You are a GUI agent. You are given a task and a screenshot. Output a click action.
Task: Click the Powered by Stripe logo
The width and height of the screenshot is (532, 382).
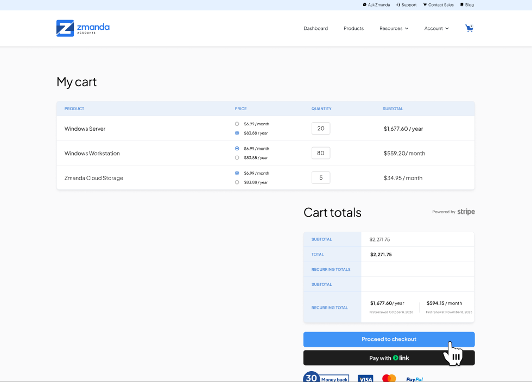pos(453,212)
